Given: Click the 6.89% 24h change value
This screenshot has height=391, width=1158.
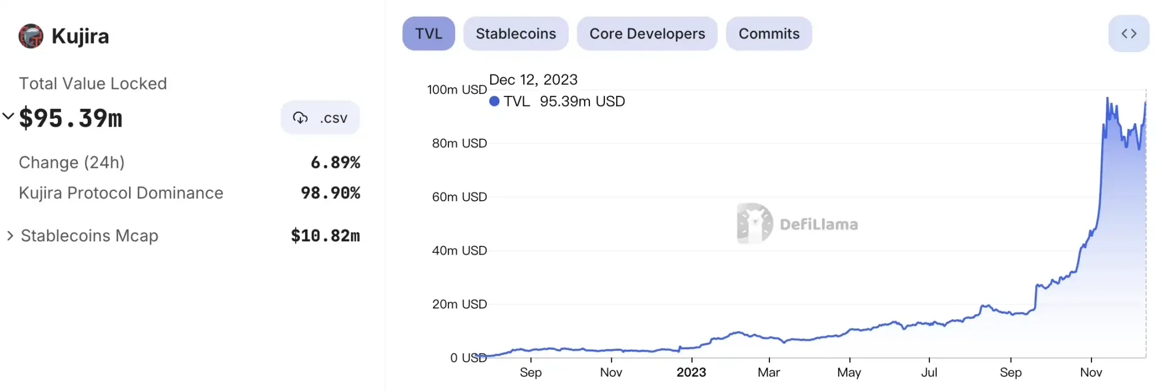Looking at the screenshot, I should pyautogui.click(x=335, y=163).
